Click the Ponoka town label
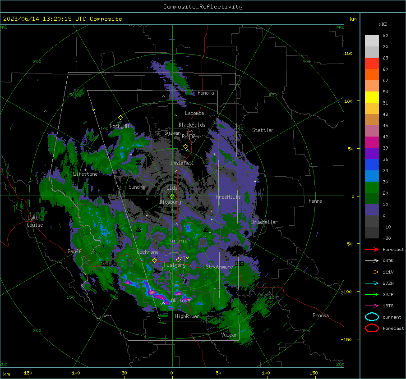Viewport: 406px width, 379px height. pos(206,93)
